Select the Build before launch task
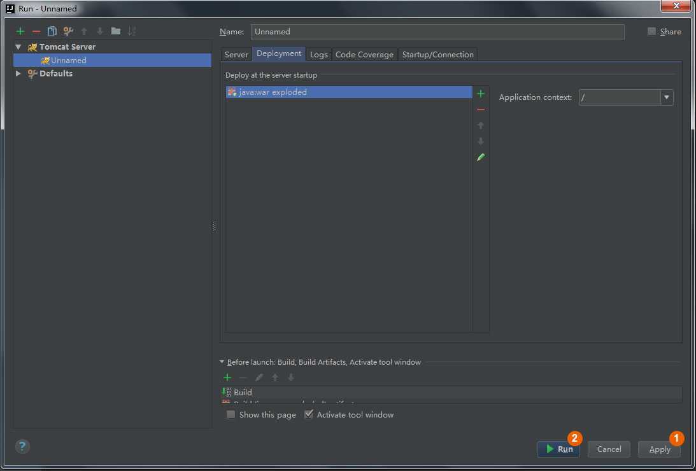 451,392
